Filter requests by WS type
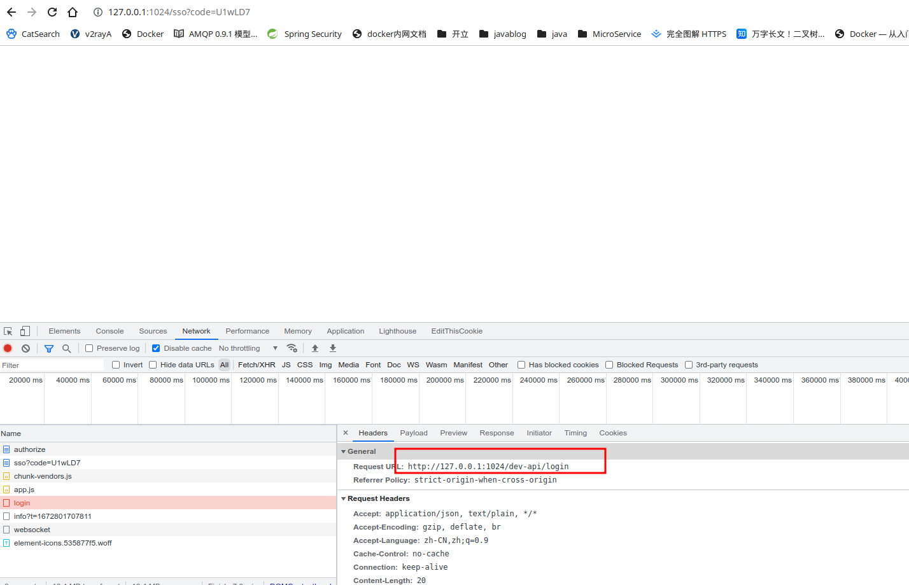This screenshot has height=585, width=909. point(413,365)
